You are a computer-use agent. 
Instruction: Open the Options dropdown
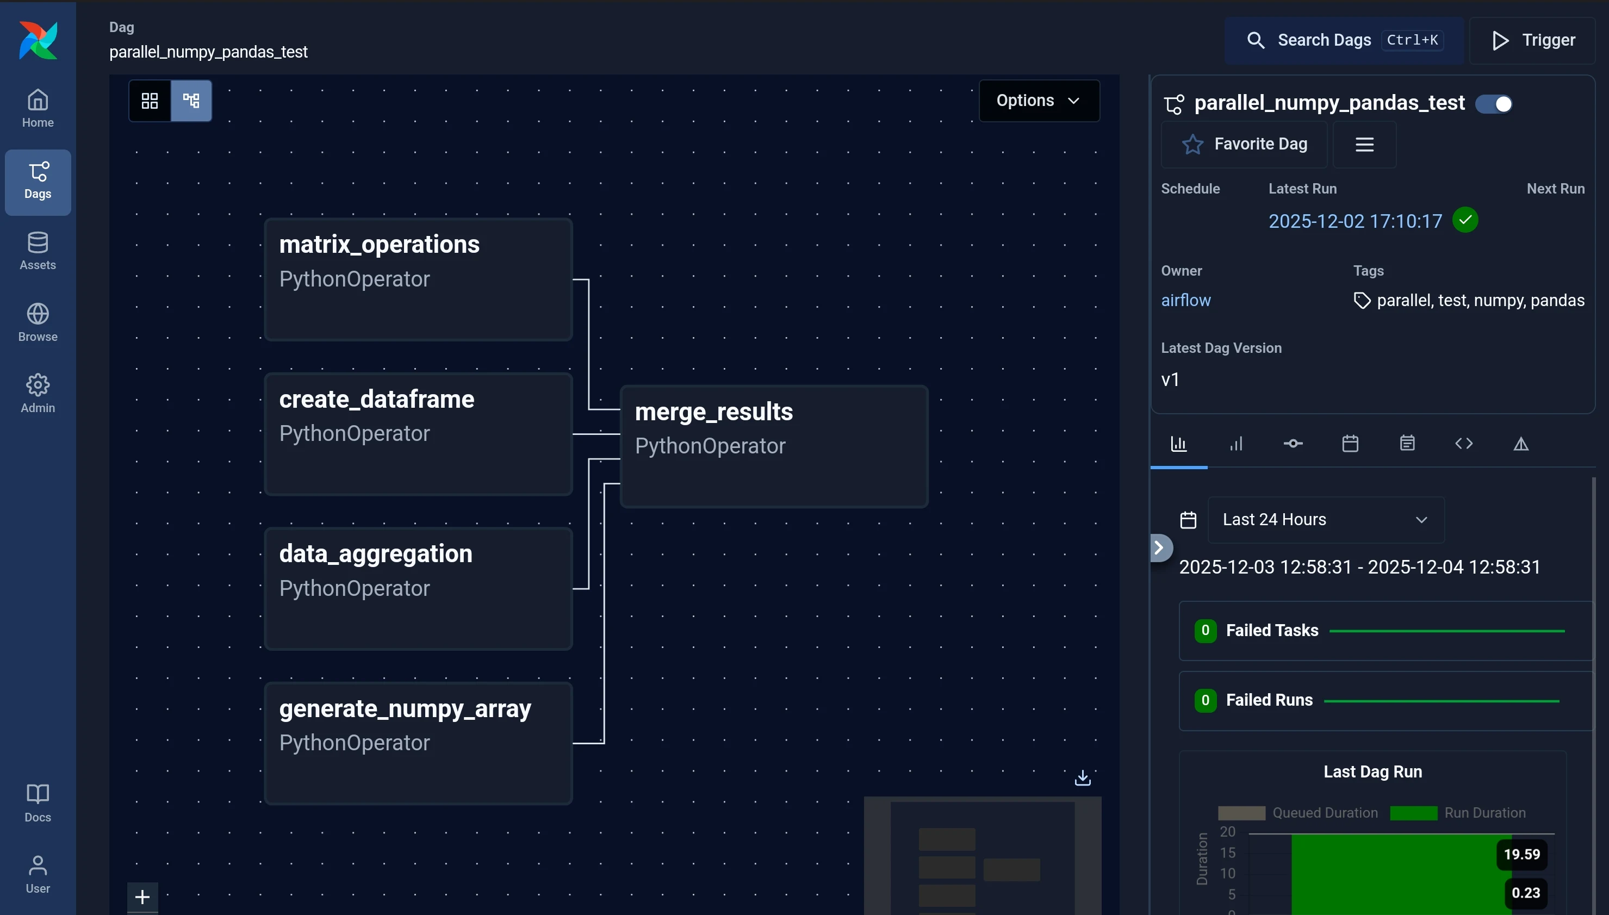coord(1039,101)
